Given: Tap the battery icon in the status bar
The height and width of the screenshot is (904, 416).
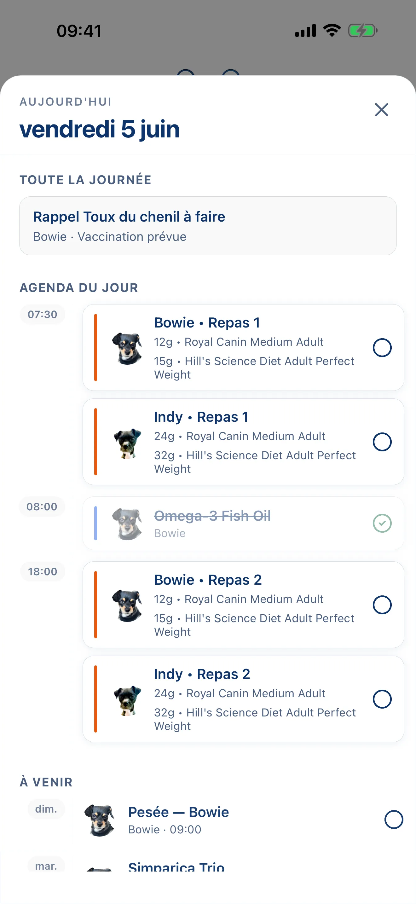Looking at the screenshot, I should (363, 31).
